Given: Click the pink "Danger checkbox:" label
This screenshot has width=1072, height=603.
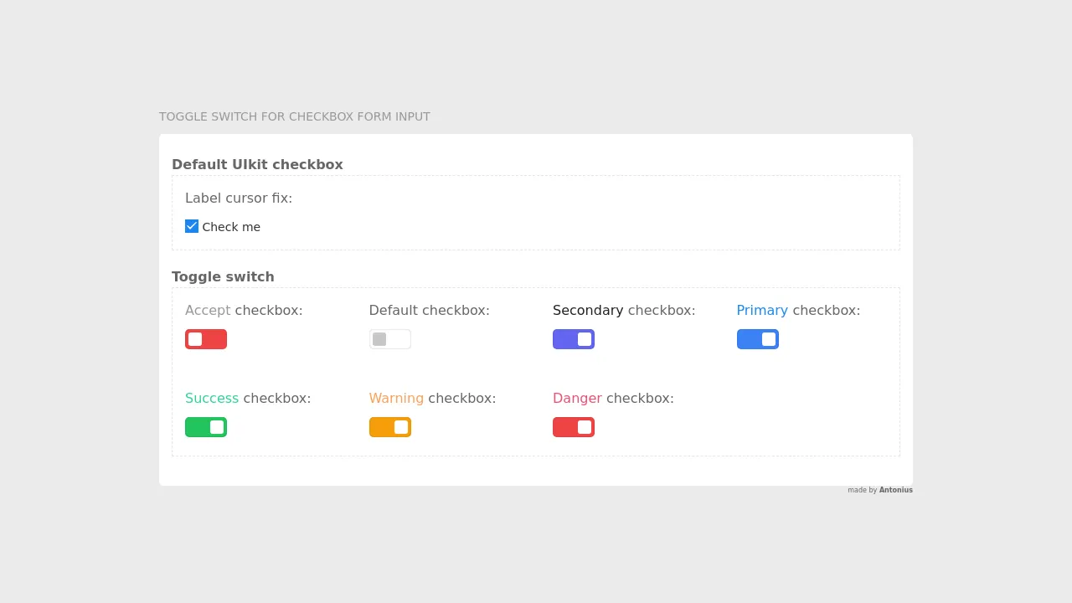Looking at the screenshot, I should pos(613,398).
